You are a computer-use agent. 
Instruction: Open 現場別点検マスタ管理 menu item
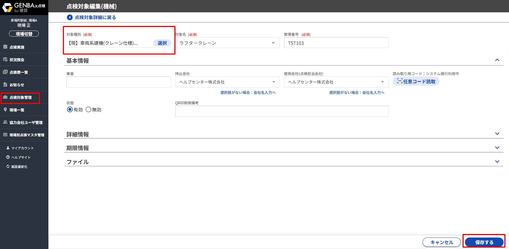point(27,135)
